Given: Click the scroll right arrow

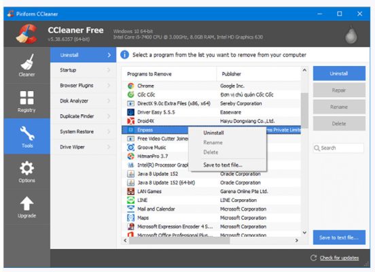Looking at the screenshot, I should point(297,241).
